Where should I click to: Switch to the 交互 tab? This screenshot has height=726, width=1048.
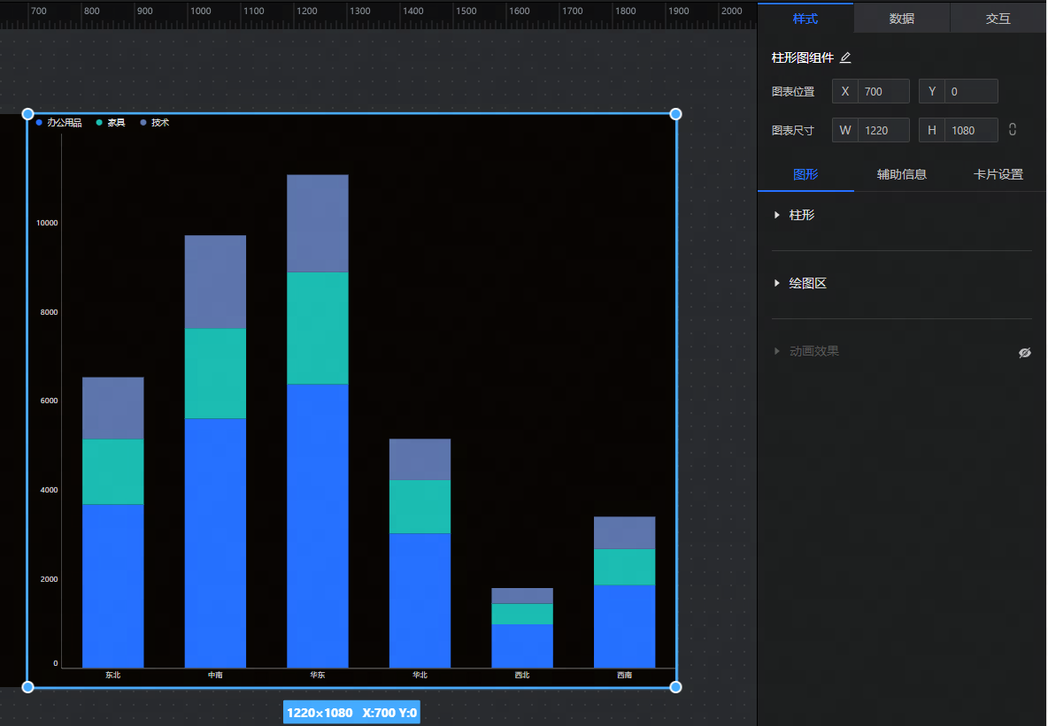(x=998, y=19)
